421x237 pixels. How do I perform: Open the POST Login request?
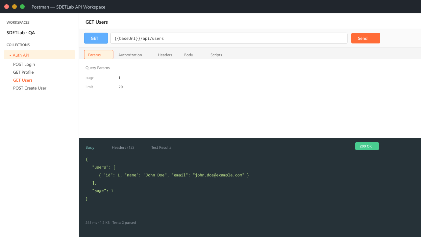tap(24, 65)
